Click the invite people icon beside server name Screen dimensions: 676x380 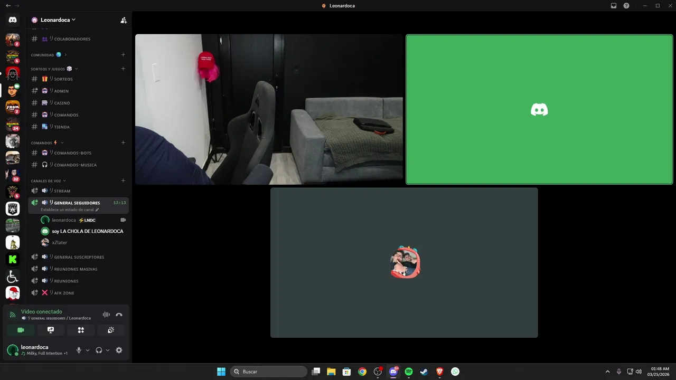point(124,20)
